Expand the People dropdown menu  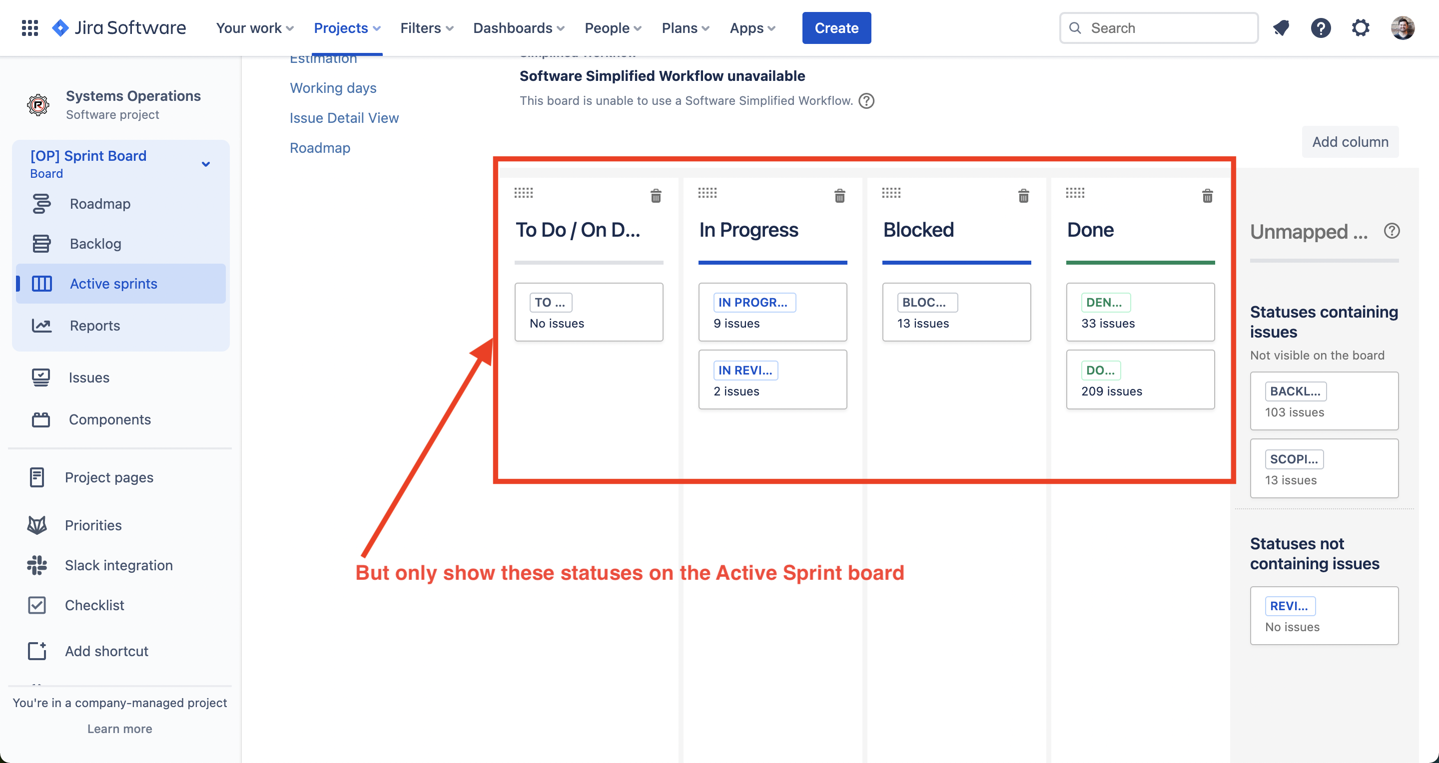click(x=613, y=28)
